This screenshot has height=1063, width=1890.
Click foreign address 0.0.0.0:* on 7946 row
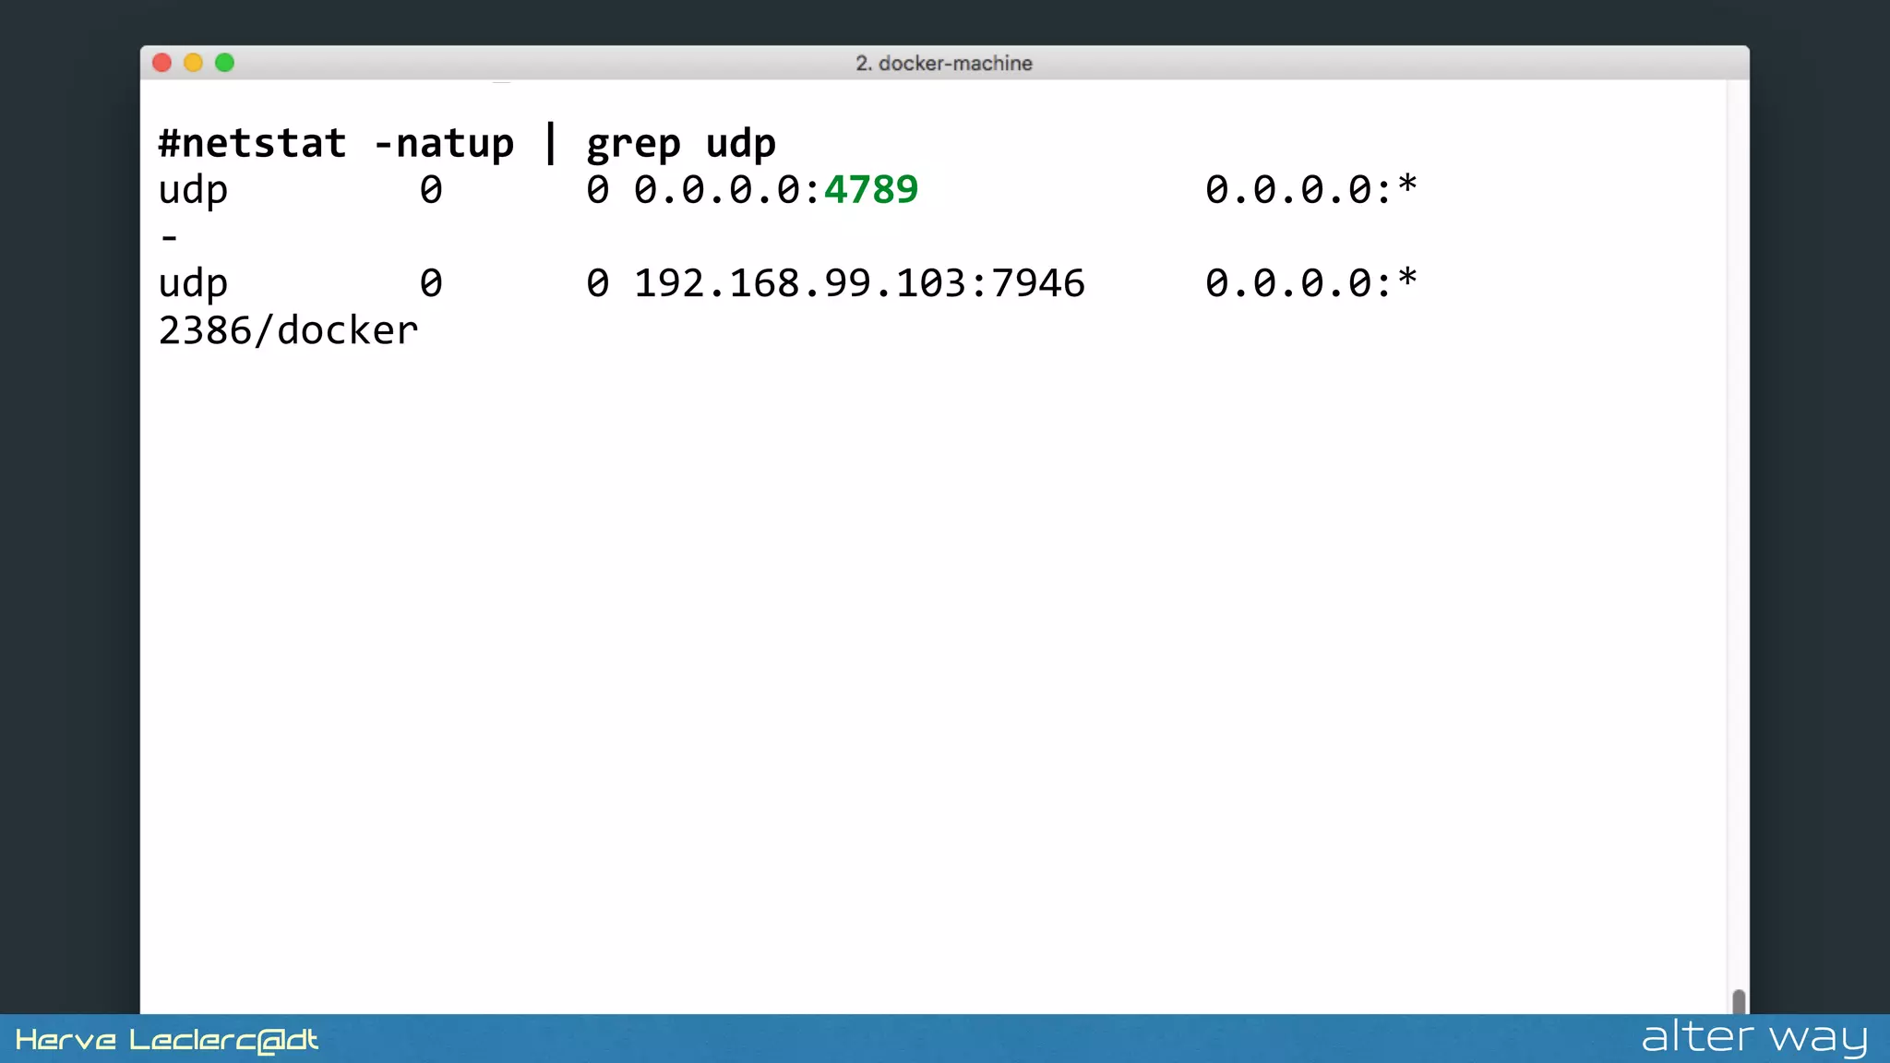[1310, 283]
